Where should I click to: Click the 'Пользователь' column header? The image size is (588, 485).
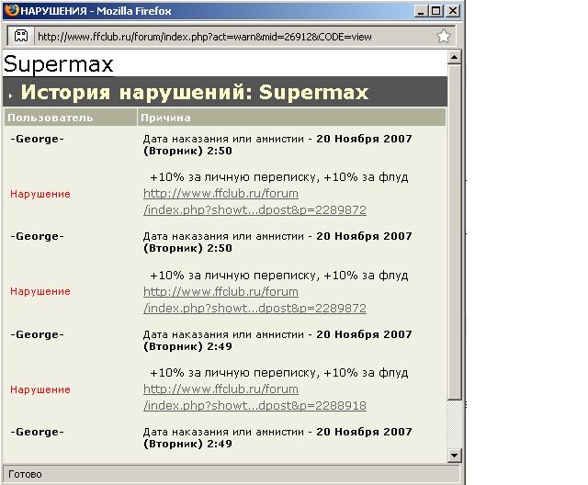(71, 118)
